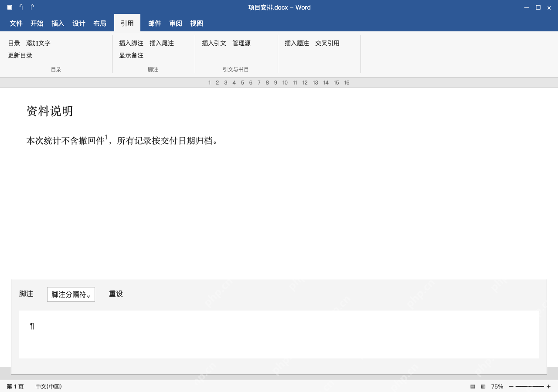This screenshot has height=392, width=558.
Task: Select the active 引用 tab
Action: point(127,23)
